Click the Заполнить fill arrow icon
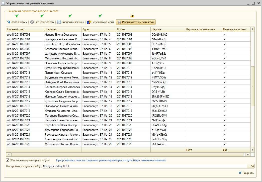The height and width of the screenshot is (182, 262). click(x=9, y=22)
